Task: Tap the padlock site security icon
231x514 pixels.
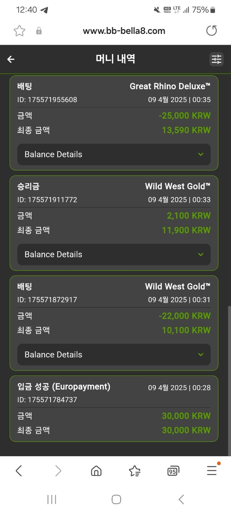Action: pyautogui.click(x=39, y=31)
